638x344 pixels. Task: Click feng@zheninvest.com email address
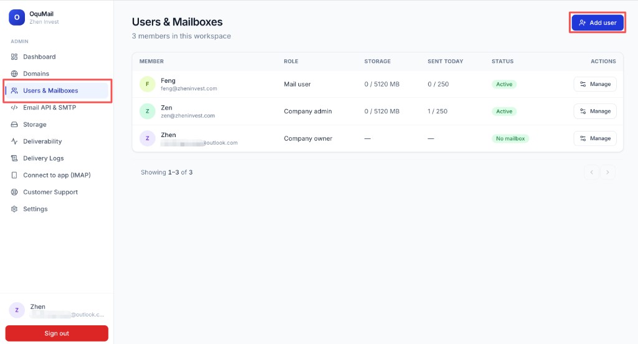pos(189,88)
